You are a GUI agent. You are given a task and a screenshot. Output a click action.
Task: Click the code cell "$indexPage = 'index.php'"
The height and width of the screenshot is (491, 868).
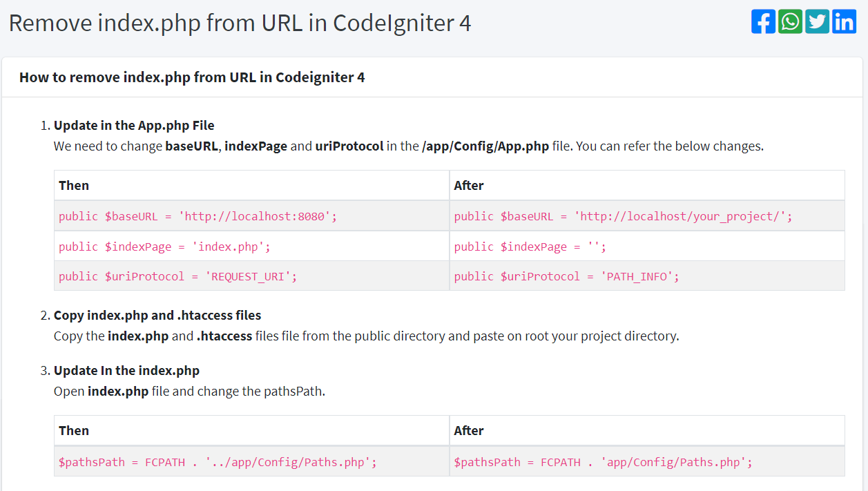251,246
